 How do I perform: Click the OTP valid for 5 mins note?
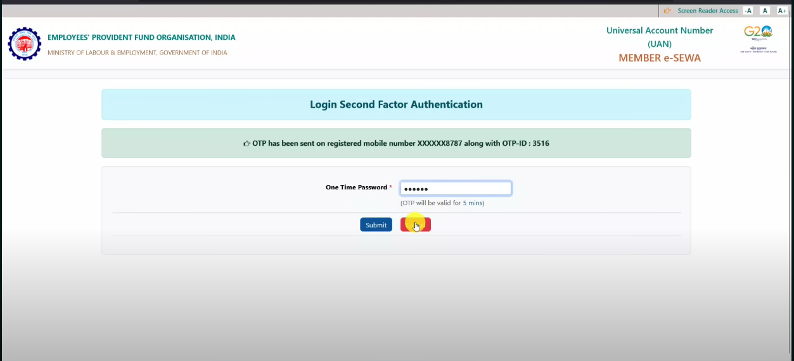(442, 203)
